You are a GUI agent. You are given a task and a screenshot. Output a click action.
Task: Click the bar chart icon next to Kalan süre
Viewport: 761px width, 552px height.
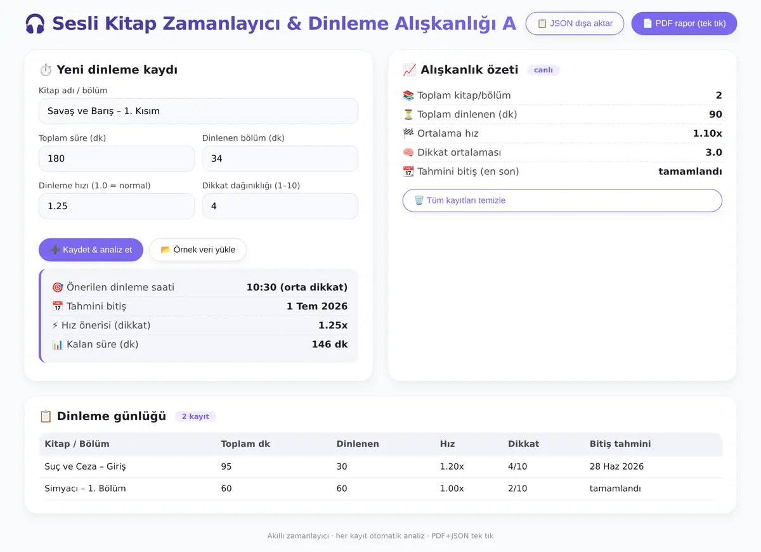[58, 345]
